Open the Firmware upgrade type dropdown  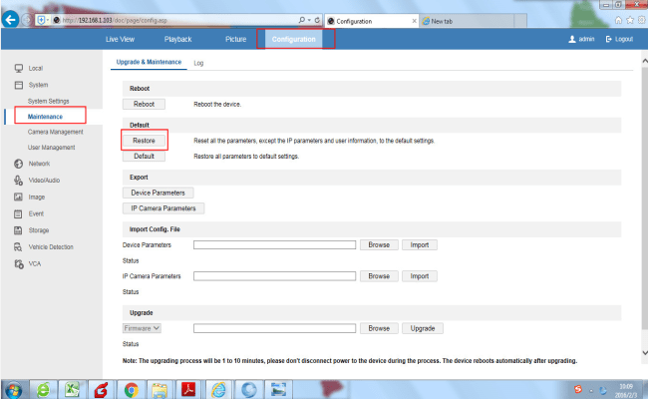(x=143, y=327)
